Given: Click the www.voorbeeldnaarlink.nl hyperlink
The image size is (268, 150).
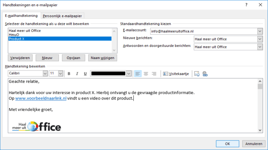Looking at the screenshot, I should coord(41,98).
